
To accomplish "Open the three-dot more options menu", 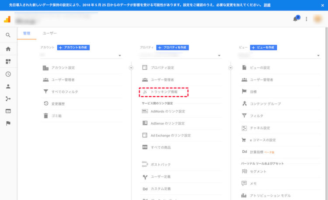I will (306, 19).
